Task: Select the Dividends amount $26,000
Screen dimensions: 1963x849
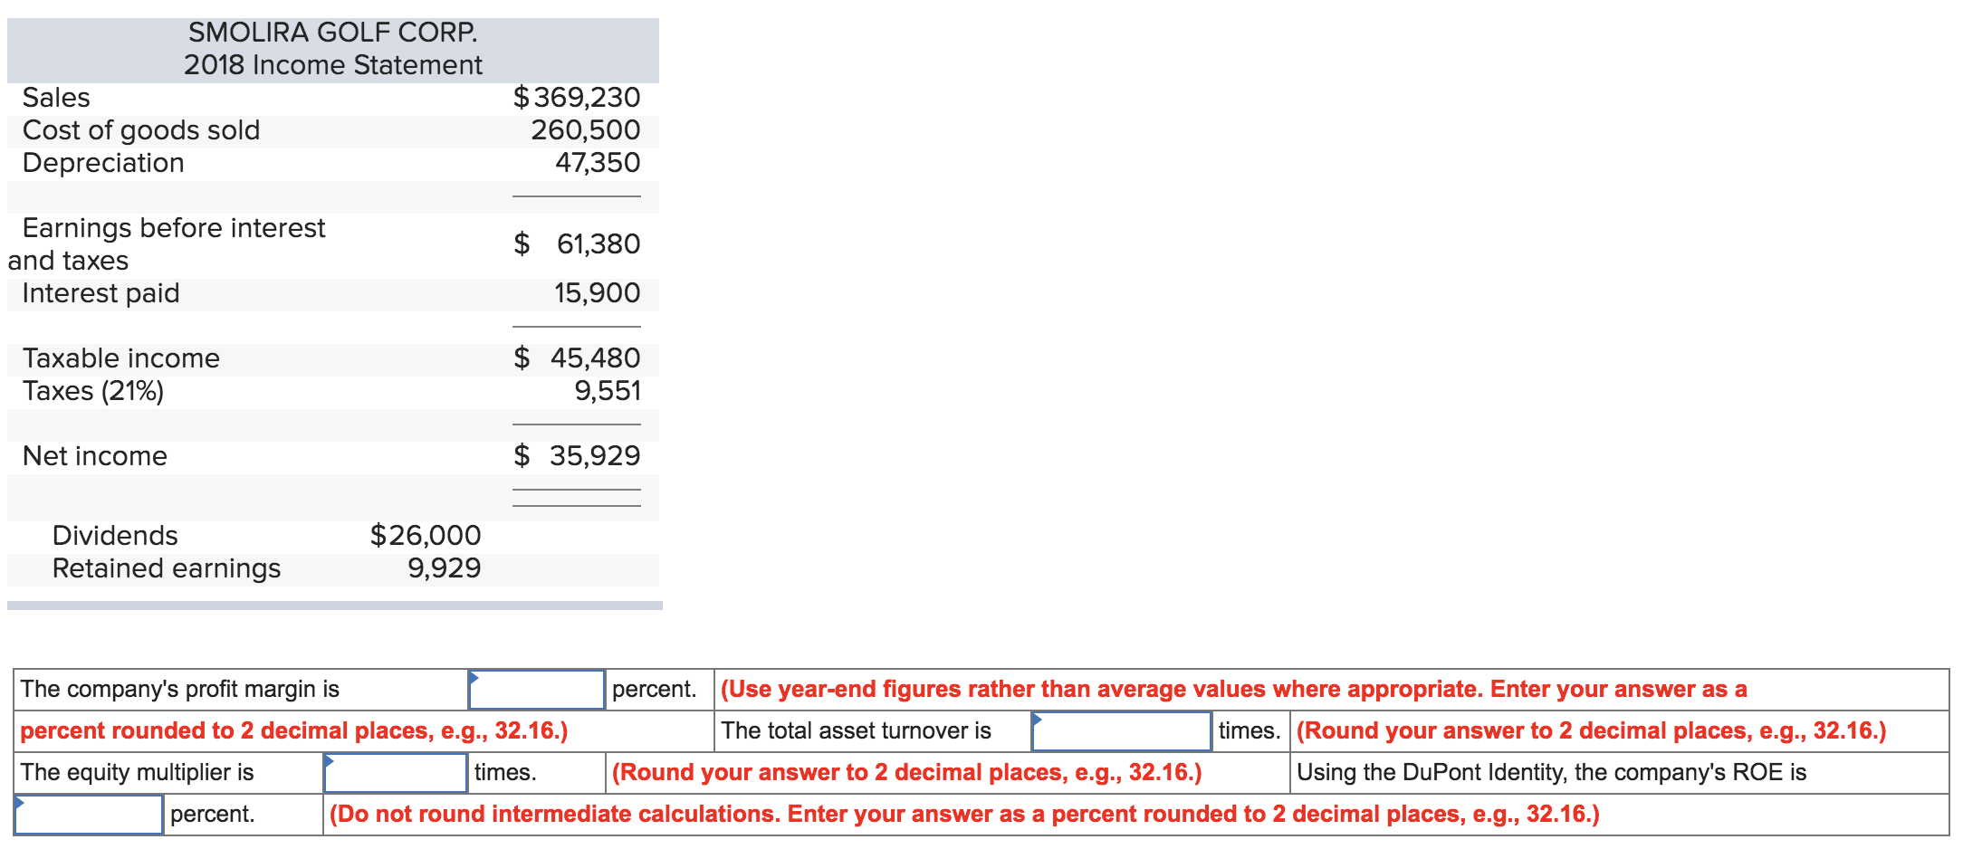Action: coord(424,535)
